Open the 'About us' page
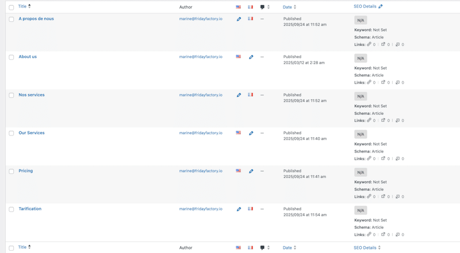Screen dimensions: 460x253 click(x=28, y=57)
